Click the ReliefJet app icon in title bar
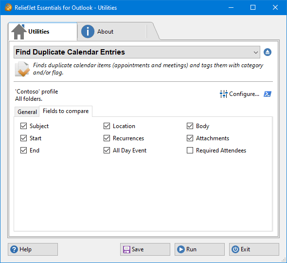The image size is (287, 263). pyautogui.click(x=8, y=7)
